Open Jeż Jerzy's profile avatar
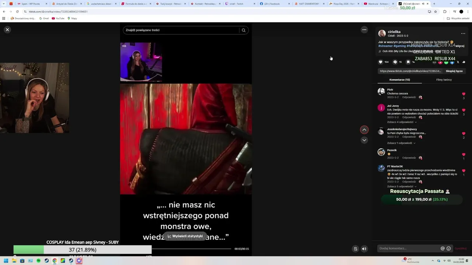 (x=381, y=107)
